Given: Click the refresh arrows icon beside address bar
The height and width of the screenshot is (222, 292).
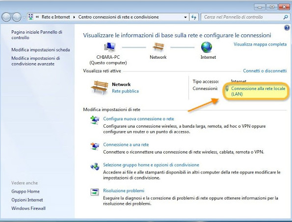Looking at the screenshot, I should coord(194,17).
